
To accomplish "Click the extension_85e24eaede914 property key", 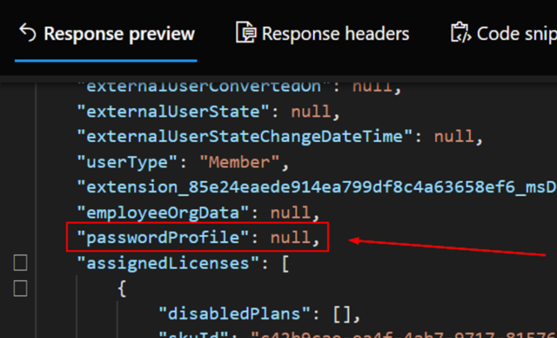I will pyautogui.click(x=315, y=187).
